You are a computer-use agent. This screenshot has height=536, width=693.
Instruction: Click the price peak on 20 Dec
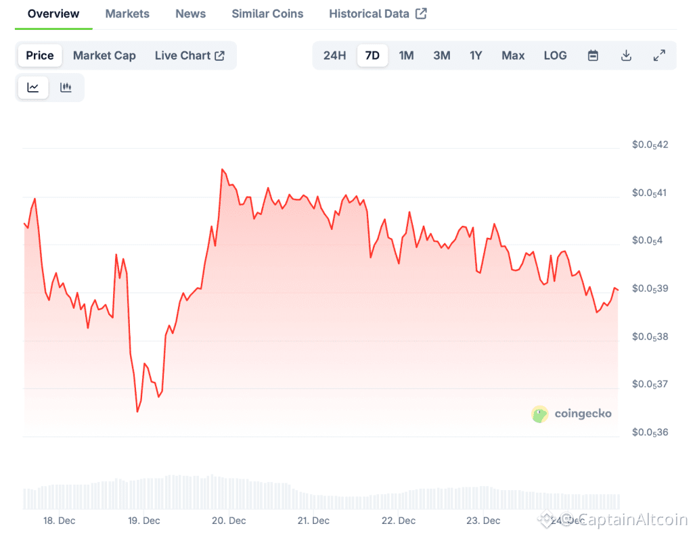click(222, 169)
